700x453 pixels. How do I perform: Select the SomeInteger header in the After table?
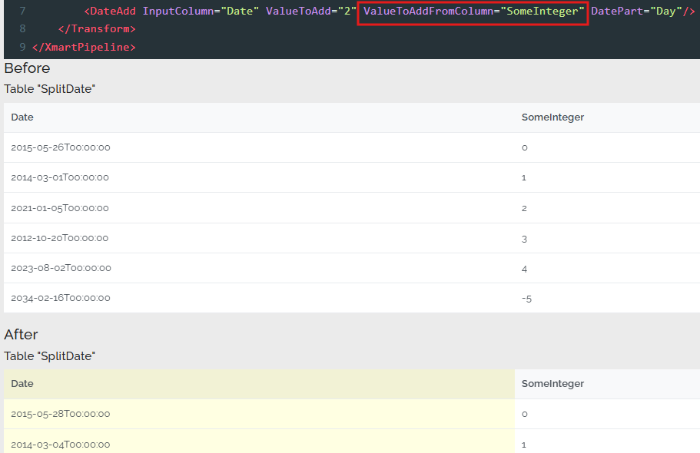(552, 384)
